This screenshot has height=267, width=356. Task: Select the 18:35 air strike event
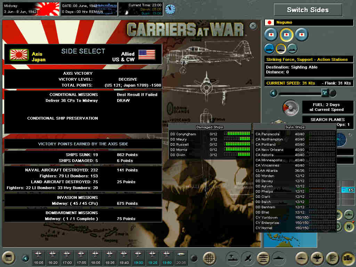pos(110,258)
